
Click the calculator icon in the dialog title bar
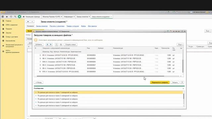point(168,31)
